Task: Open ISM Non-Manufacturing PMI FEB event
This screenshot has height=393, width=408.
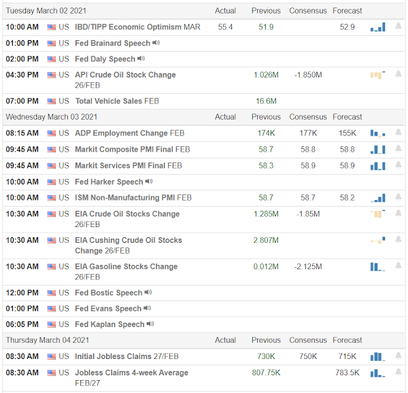Action: (133, 198)
